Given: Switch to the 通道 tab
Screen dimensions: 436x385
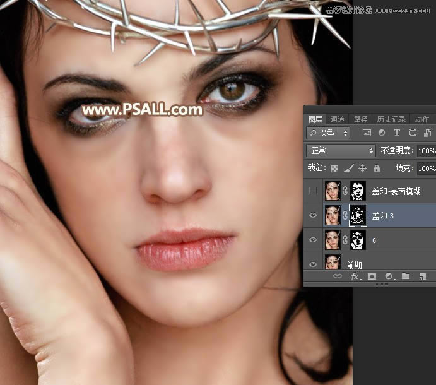Looking at the screenshot, I should click(x=338, y=119).
